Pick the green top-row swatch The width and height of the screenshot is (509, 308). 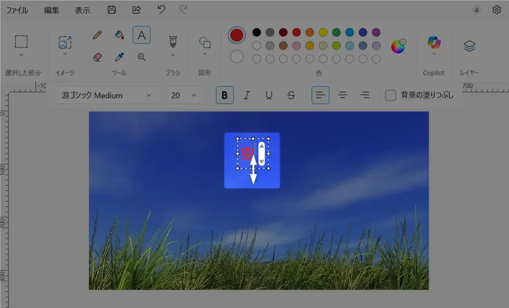click(x=337, y=32)
